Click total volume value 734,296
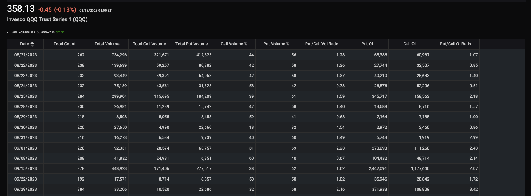 click(119, 55)
